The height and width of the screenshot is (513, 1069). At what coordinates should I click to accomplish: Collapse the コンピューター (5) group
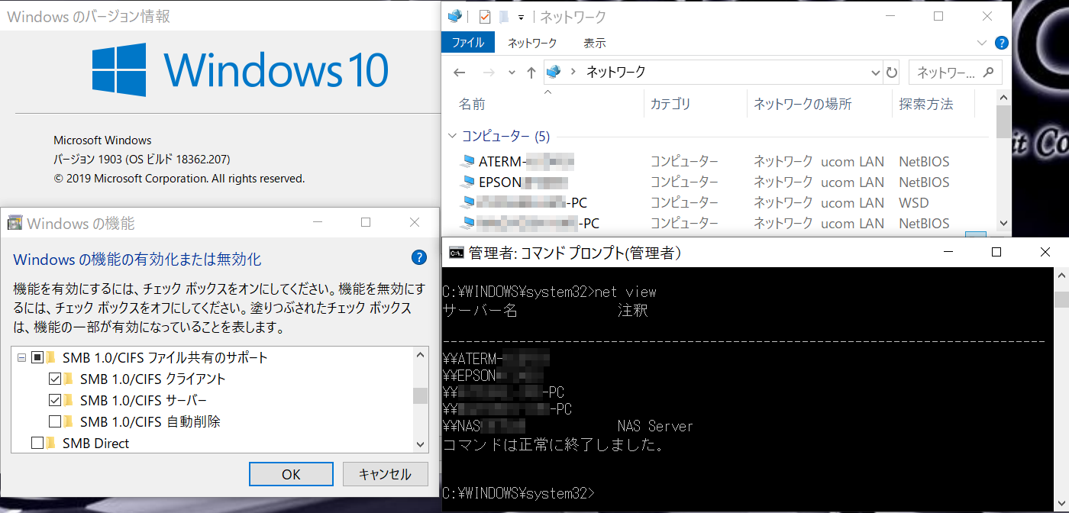(x=453, y=137)
